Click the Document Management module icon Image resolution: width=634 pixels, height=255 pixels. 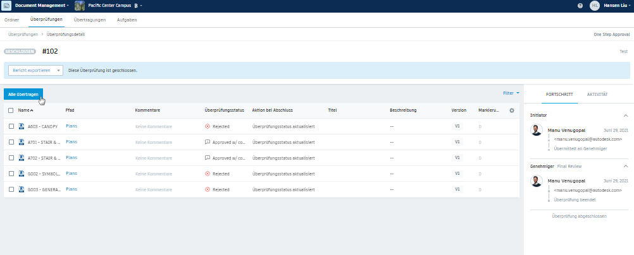(6, 6)
